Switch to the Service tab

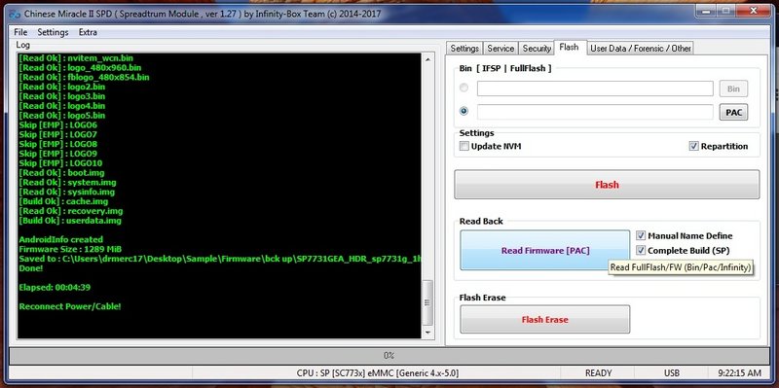point(501,48)
